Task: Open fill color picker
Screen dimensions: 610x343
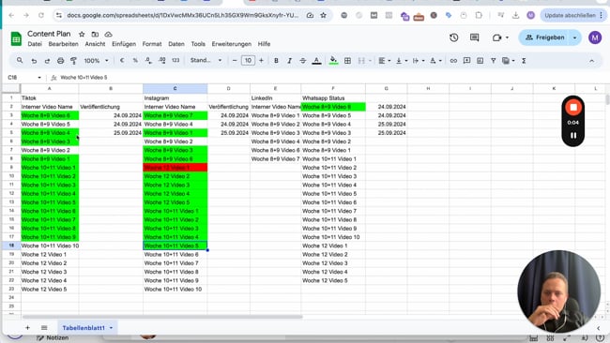Action: pyautogui.click(x=333, y=61)
